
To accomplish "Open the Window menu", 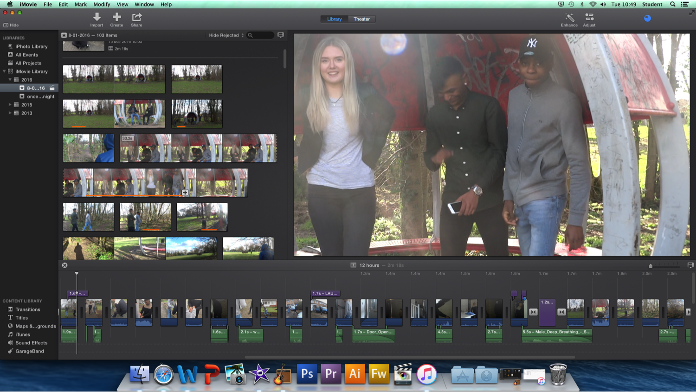I will (x=144, y=4).
